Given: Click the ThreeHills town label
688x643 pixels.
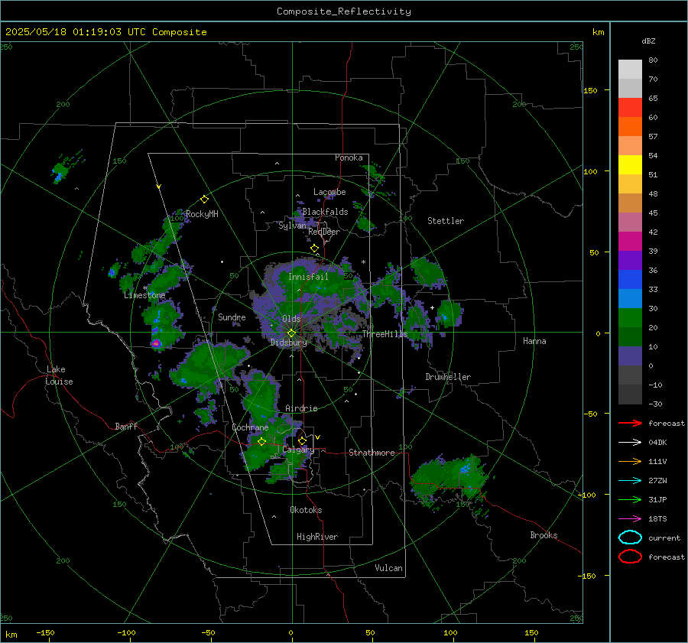Looking at the screenshot, I should (x=385, y=334).
